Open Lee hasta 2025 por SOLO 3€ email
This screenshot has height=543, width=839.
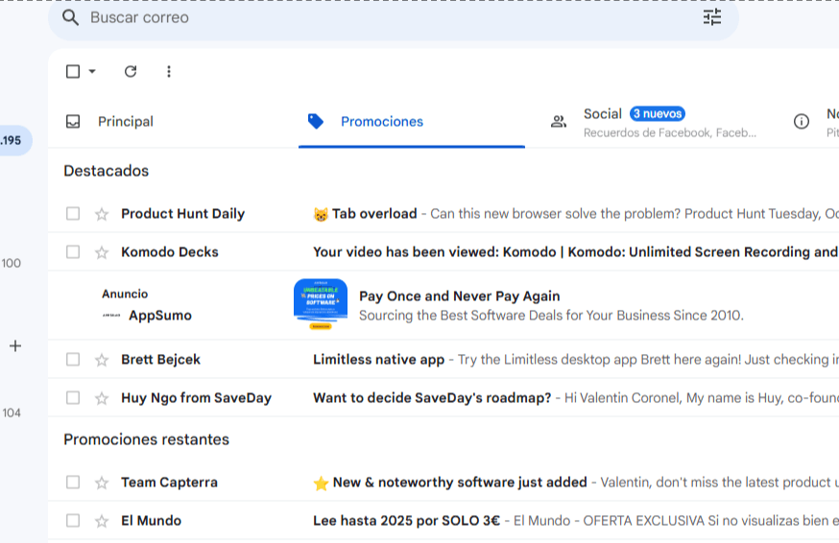coord(406,521)
